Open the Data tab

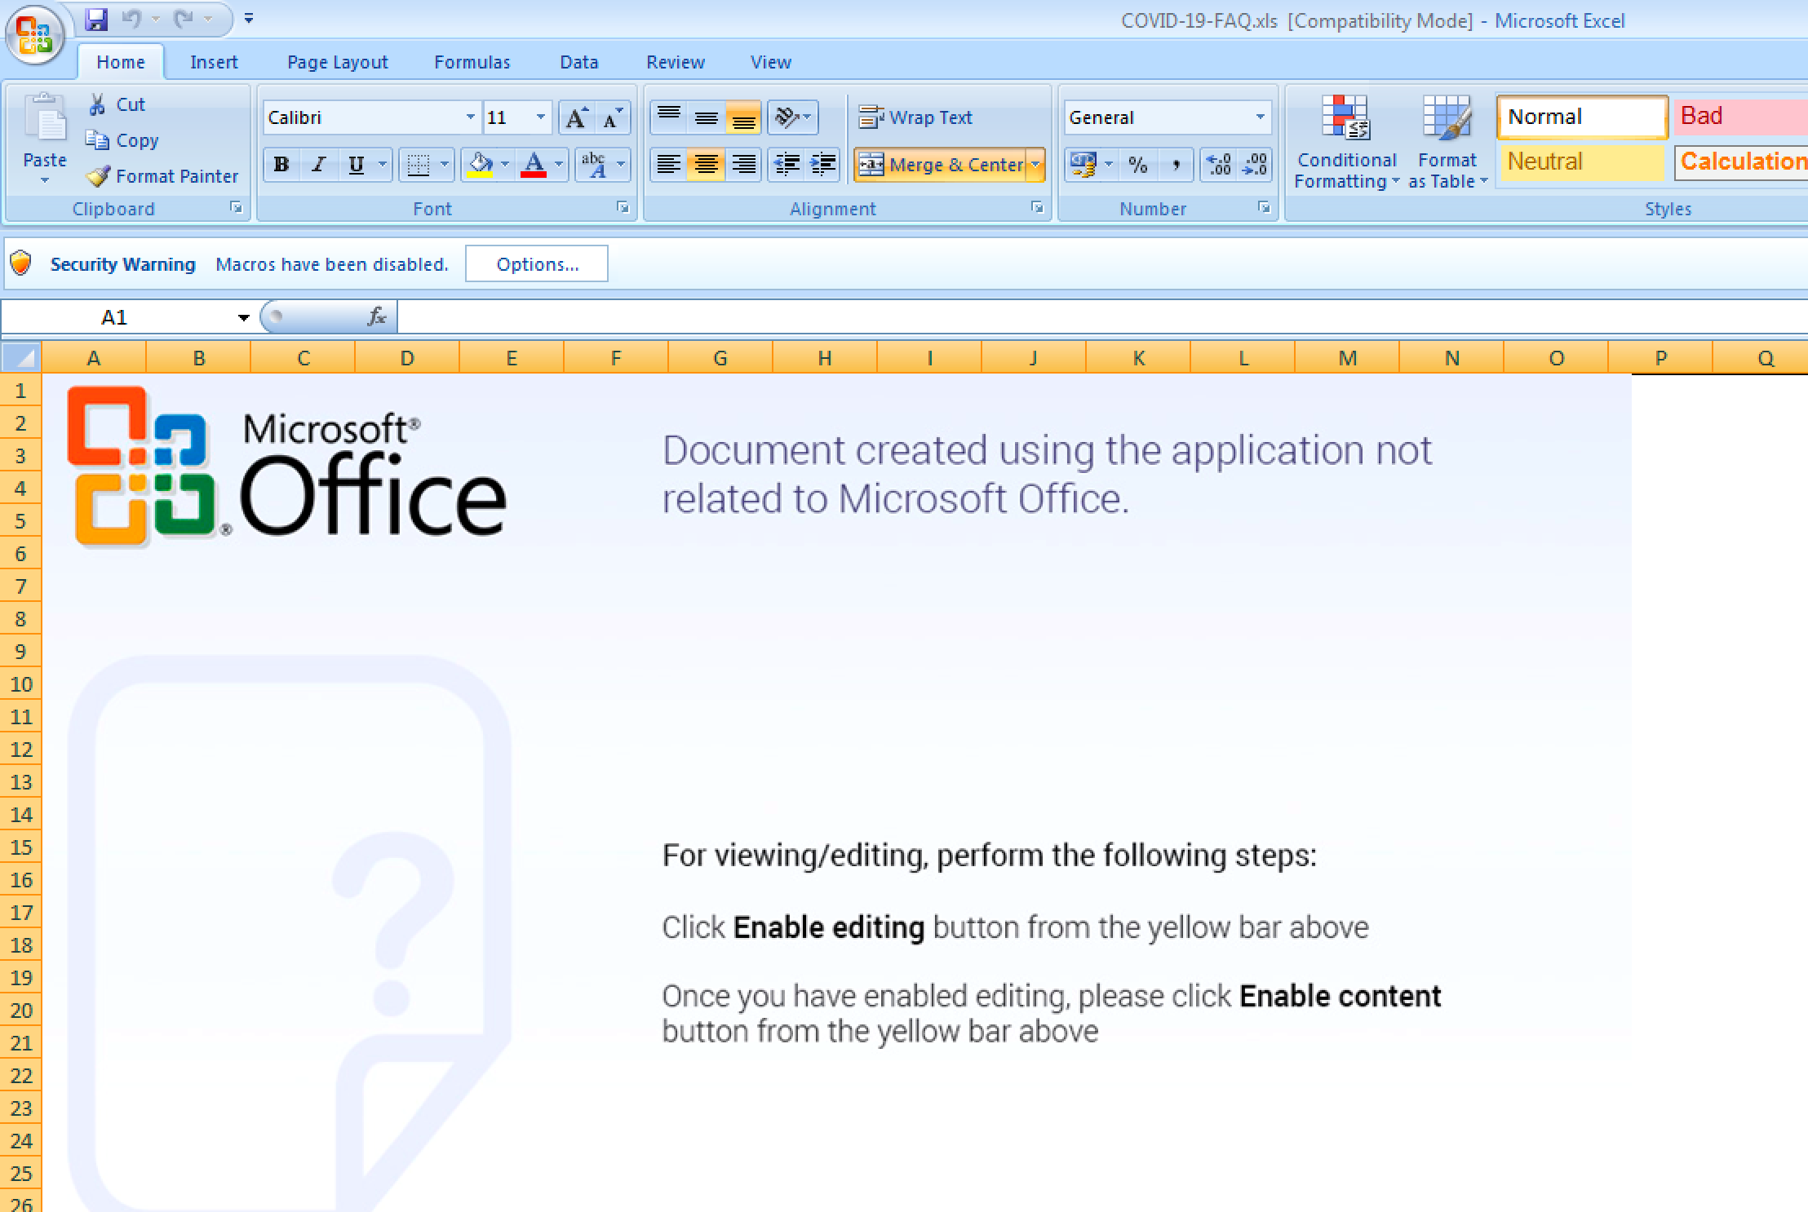tap(579, 62)
